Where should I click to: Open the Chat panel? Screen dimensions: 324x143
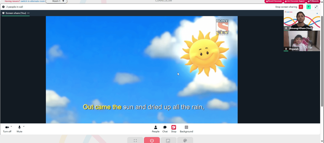(165, 129)
